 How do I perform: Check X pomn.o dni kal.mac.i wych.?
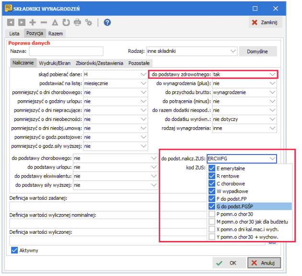click(x=212, y=229)
